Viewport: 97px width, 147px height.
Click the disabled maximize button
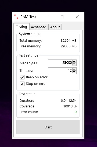tap(62, 17)
